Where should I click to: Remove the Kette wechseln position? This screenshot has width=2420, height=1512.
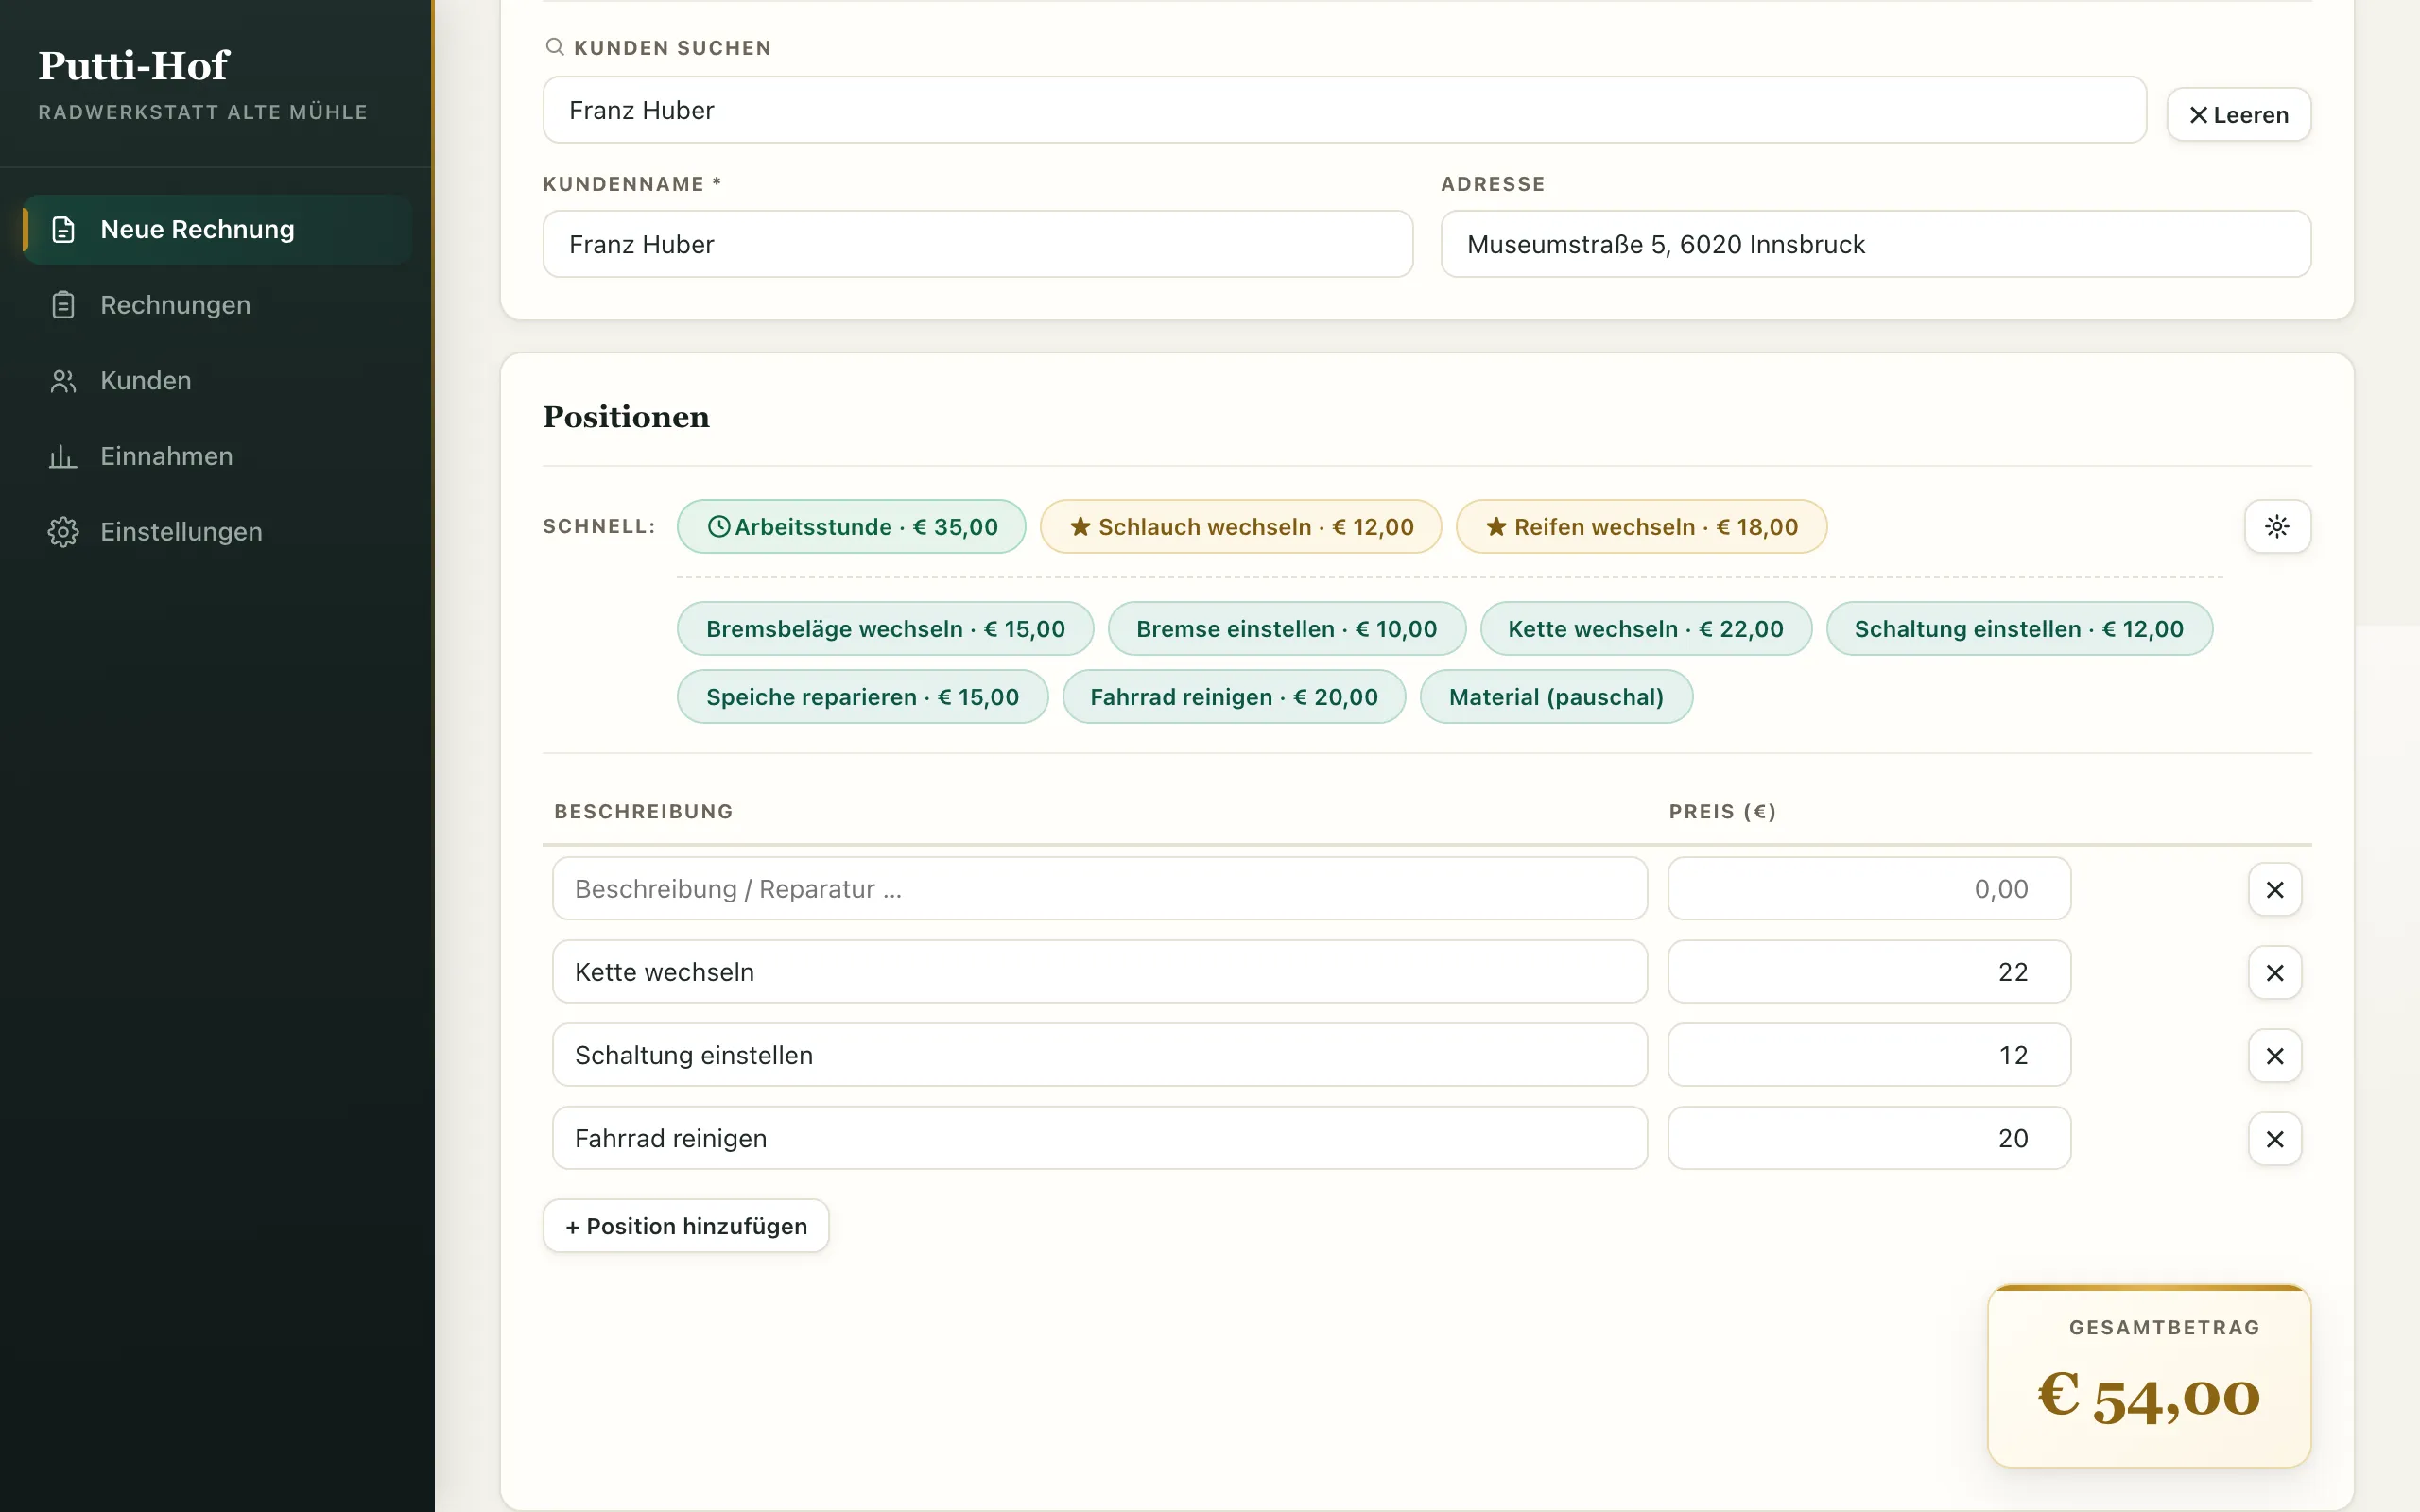2275,972
